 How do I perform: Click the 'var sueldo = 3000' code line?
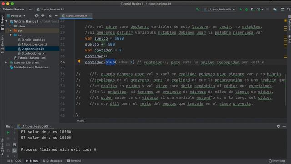[104, 38]
